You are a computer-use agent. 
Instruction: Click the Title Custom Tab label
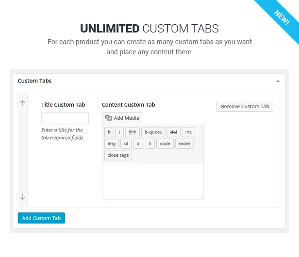tap(63, 105)
